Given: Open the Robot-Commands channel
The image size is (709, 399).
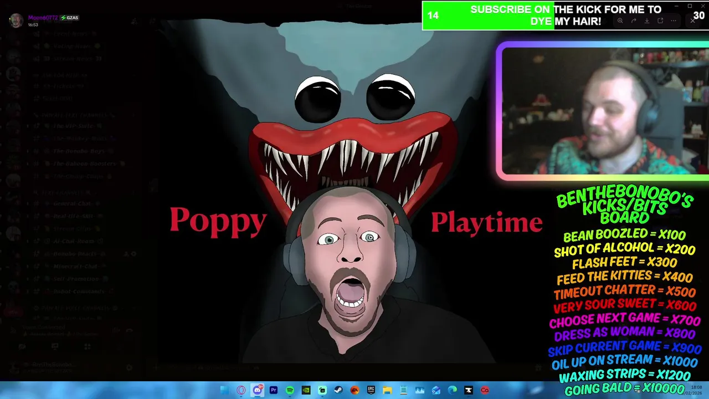Looking at the screenshot, I should [75, 291].
